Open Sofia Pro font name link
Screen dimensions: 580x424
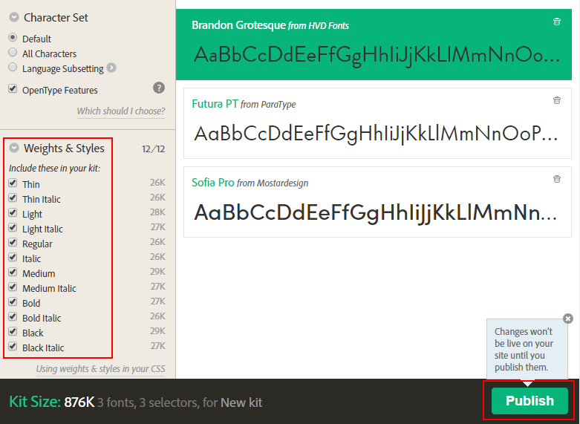pos(212,183)
